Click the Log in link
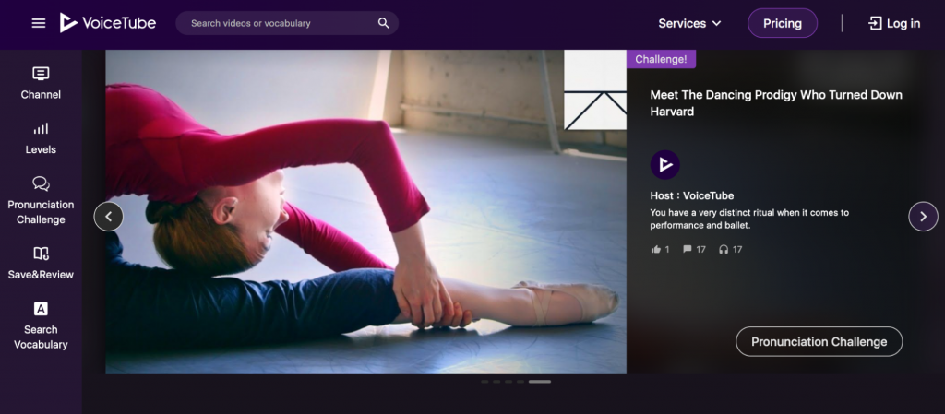945x414 pixels. [893, 23]
